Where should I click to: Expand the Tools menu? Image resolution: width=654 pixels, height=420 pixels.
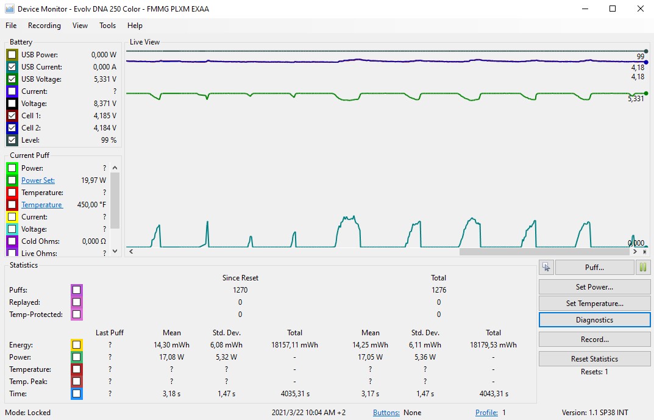107,26
